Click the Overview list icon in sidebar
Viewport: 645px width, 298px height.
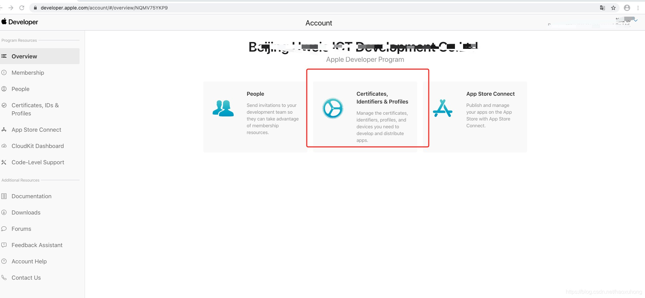[x=4, y=56]
